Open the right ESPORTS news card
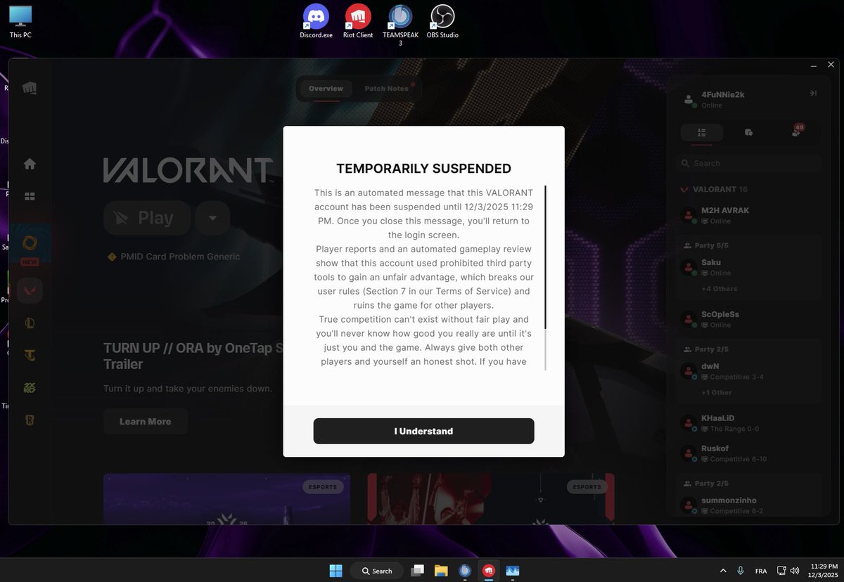Screen dimensions: 844x582 pyautogui.click(x=490, y=498)
